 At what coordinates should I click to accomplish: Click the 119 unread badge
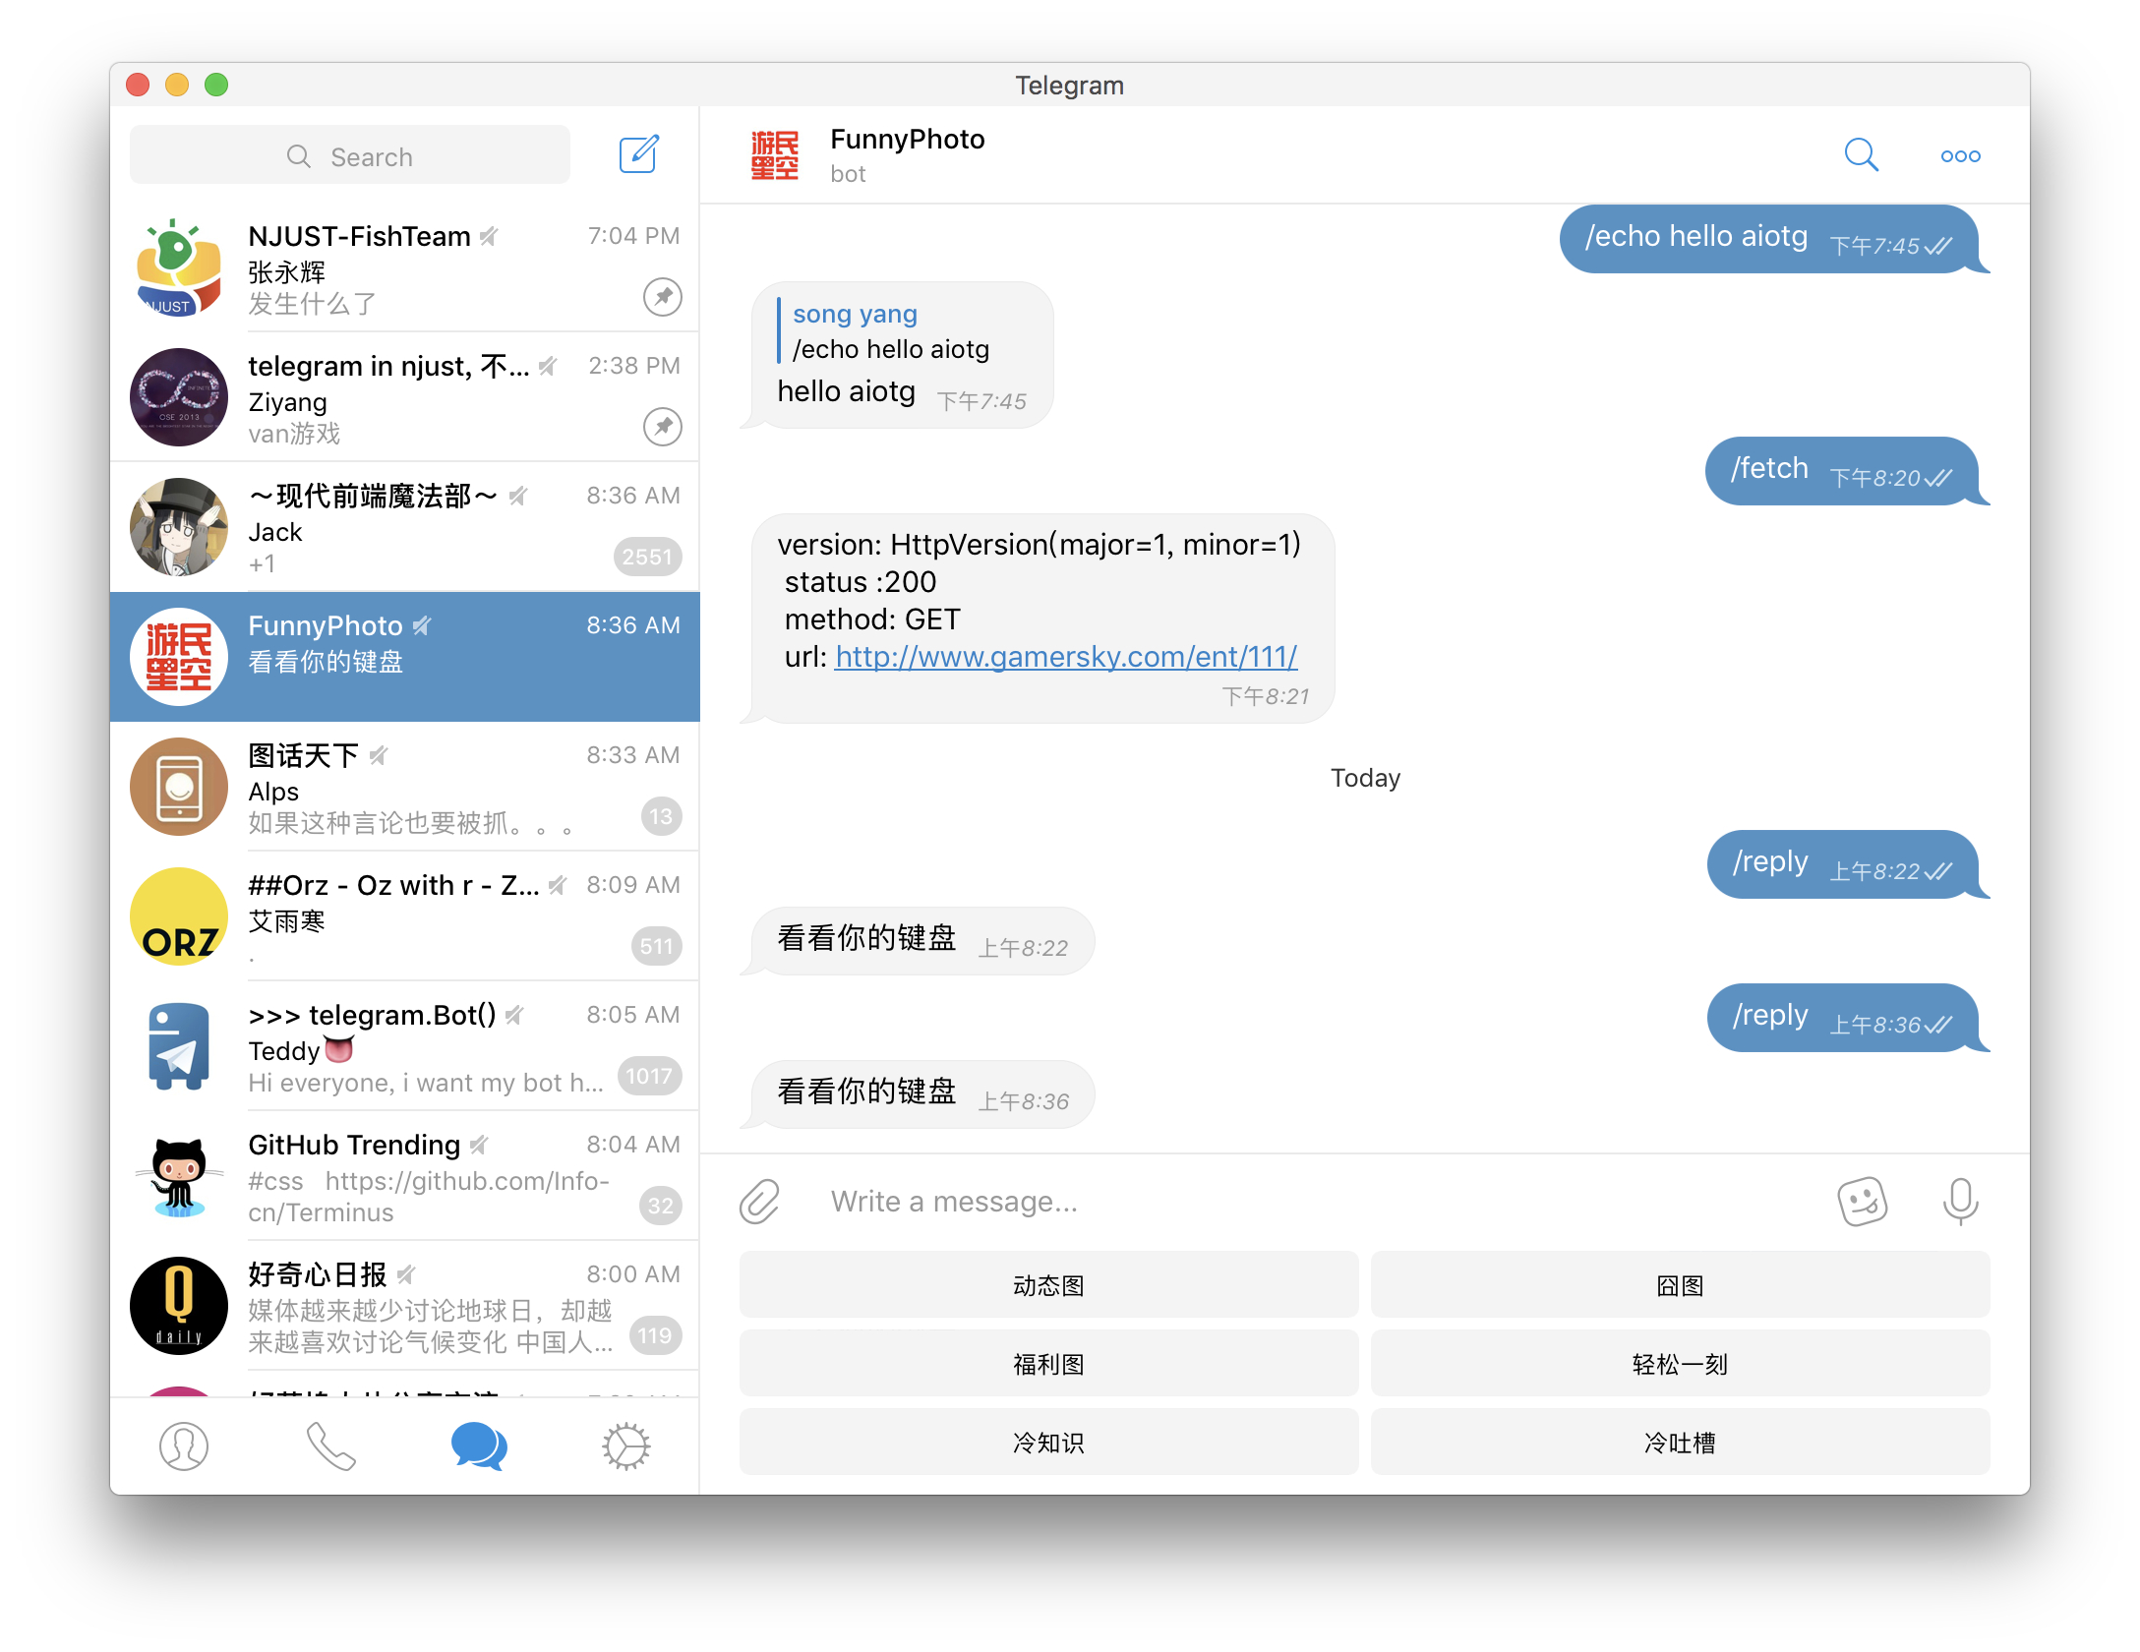click(655, 1335)
